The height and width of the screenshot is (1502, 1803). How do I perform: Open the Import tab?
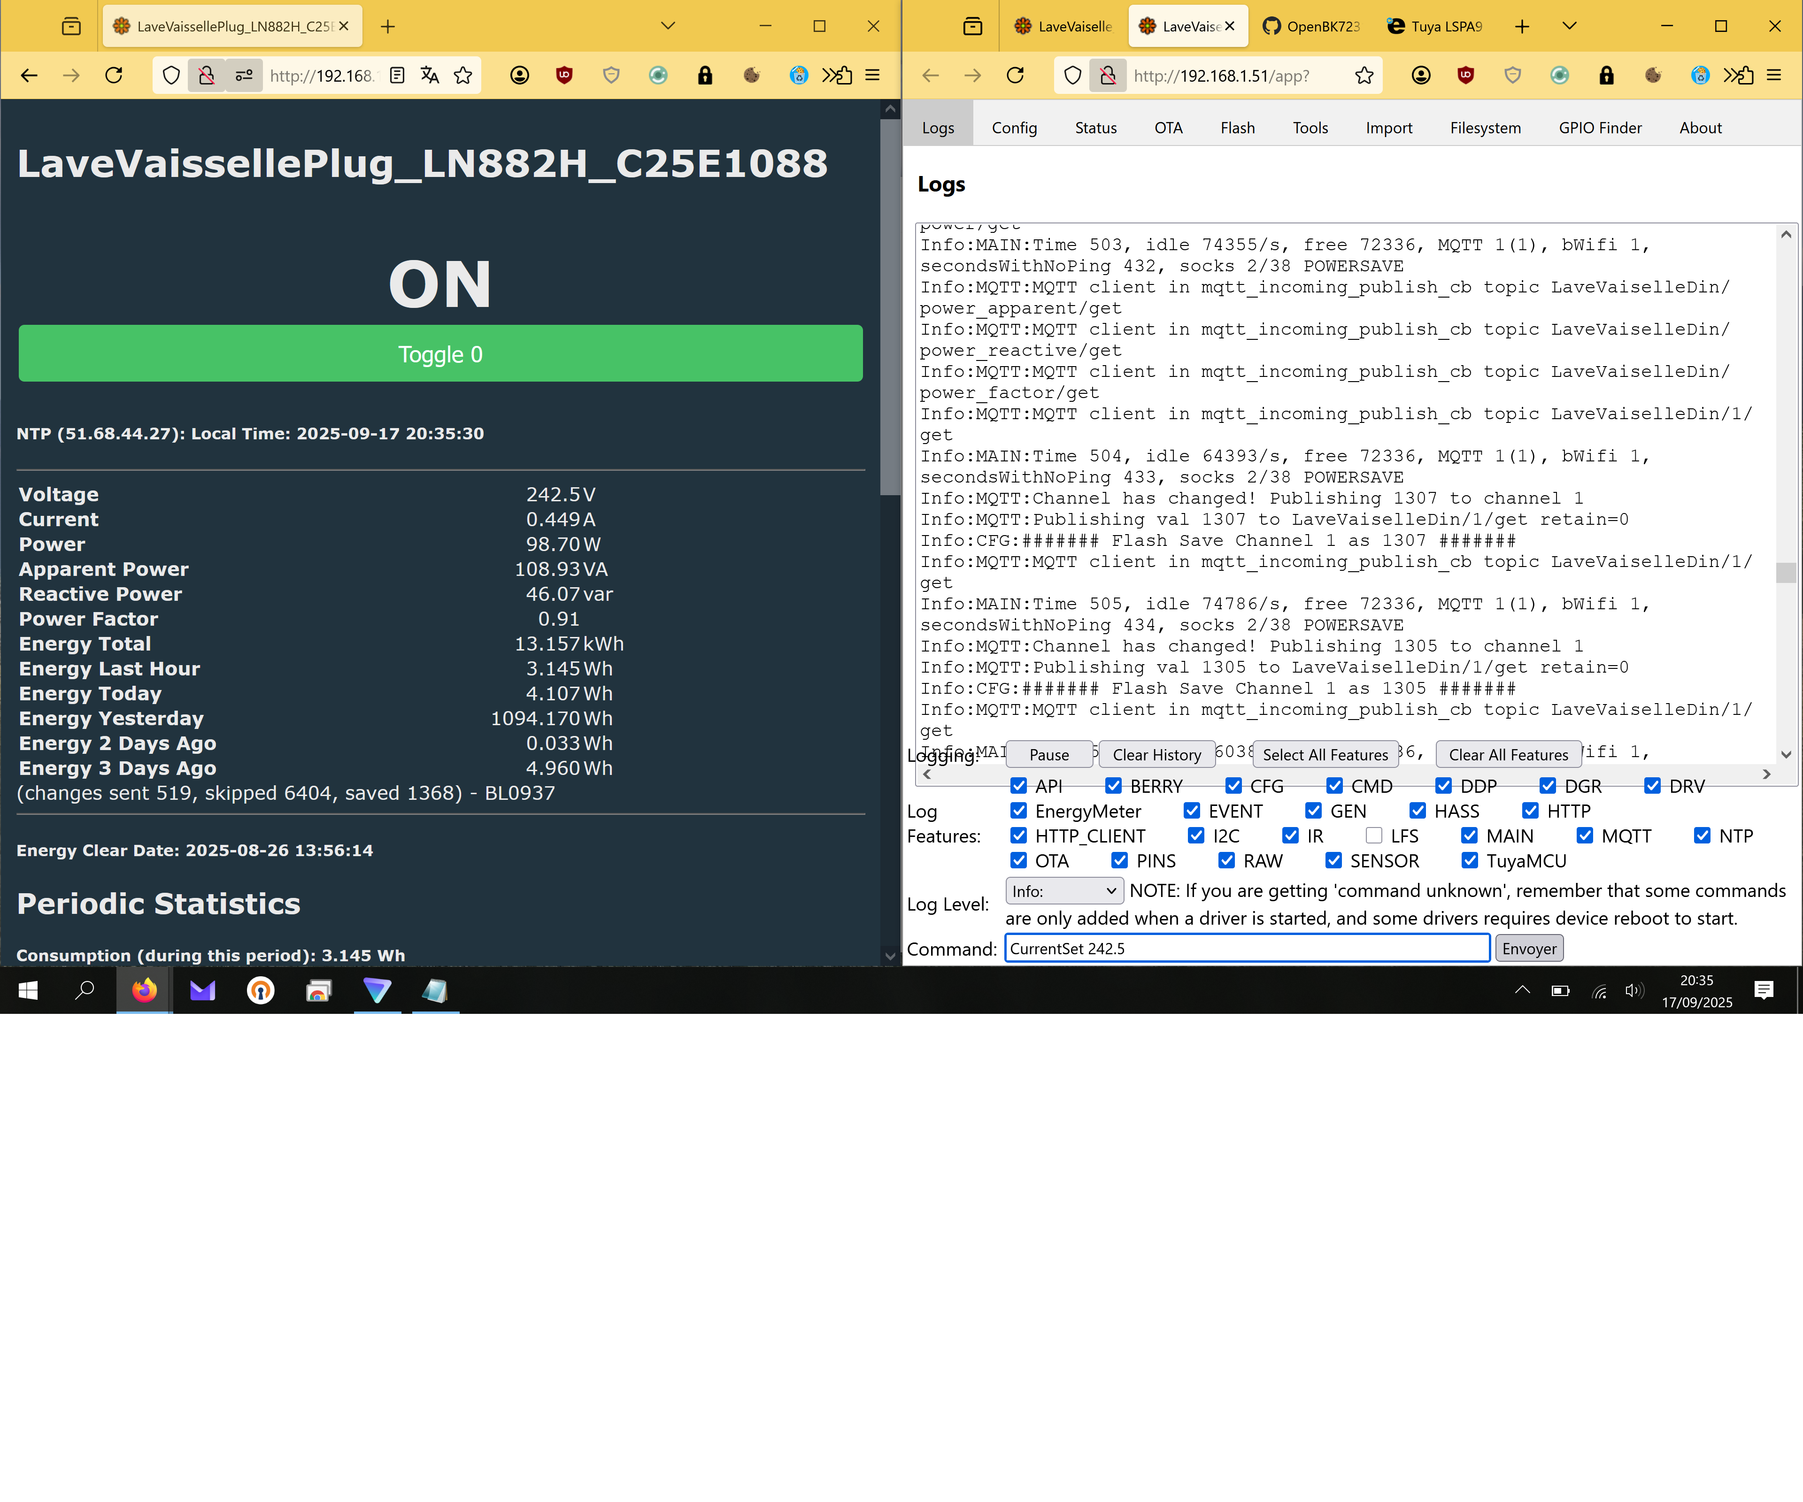[x=1388, y=128]
